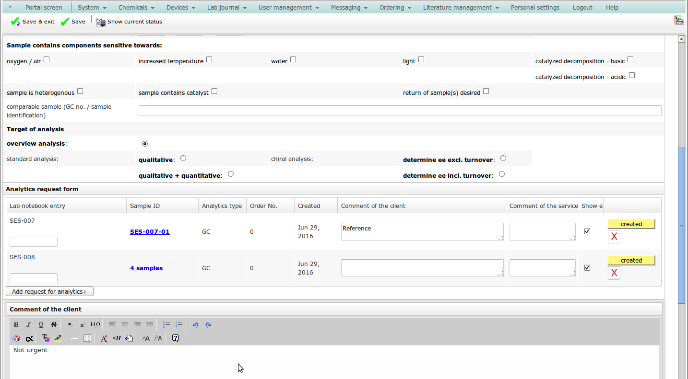Check the sample contains catalyst box

(214, 91)
